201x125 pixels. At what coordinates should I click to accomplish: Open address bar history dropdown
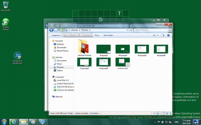127,30
